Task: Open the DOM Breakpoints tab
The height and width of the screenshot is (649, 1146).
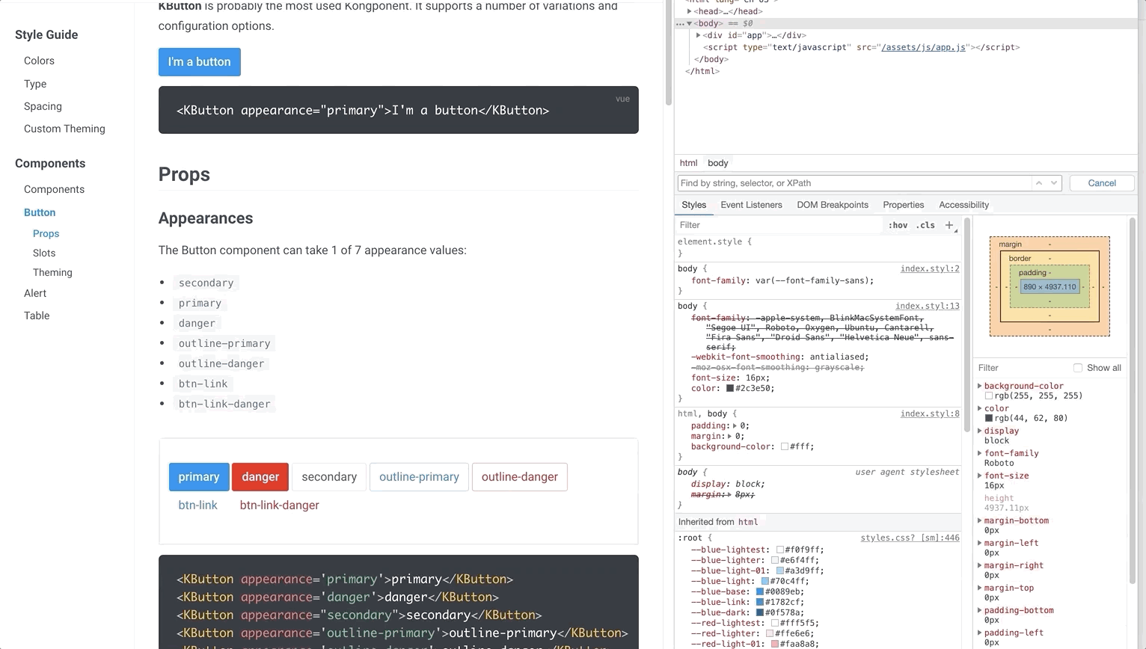Action: pos(833,205)
